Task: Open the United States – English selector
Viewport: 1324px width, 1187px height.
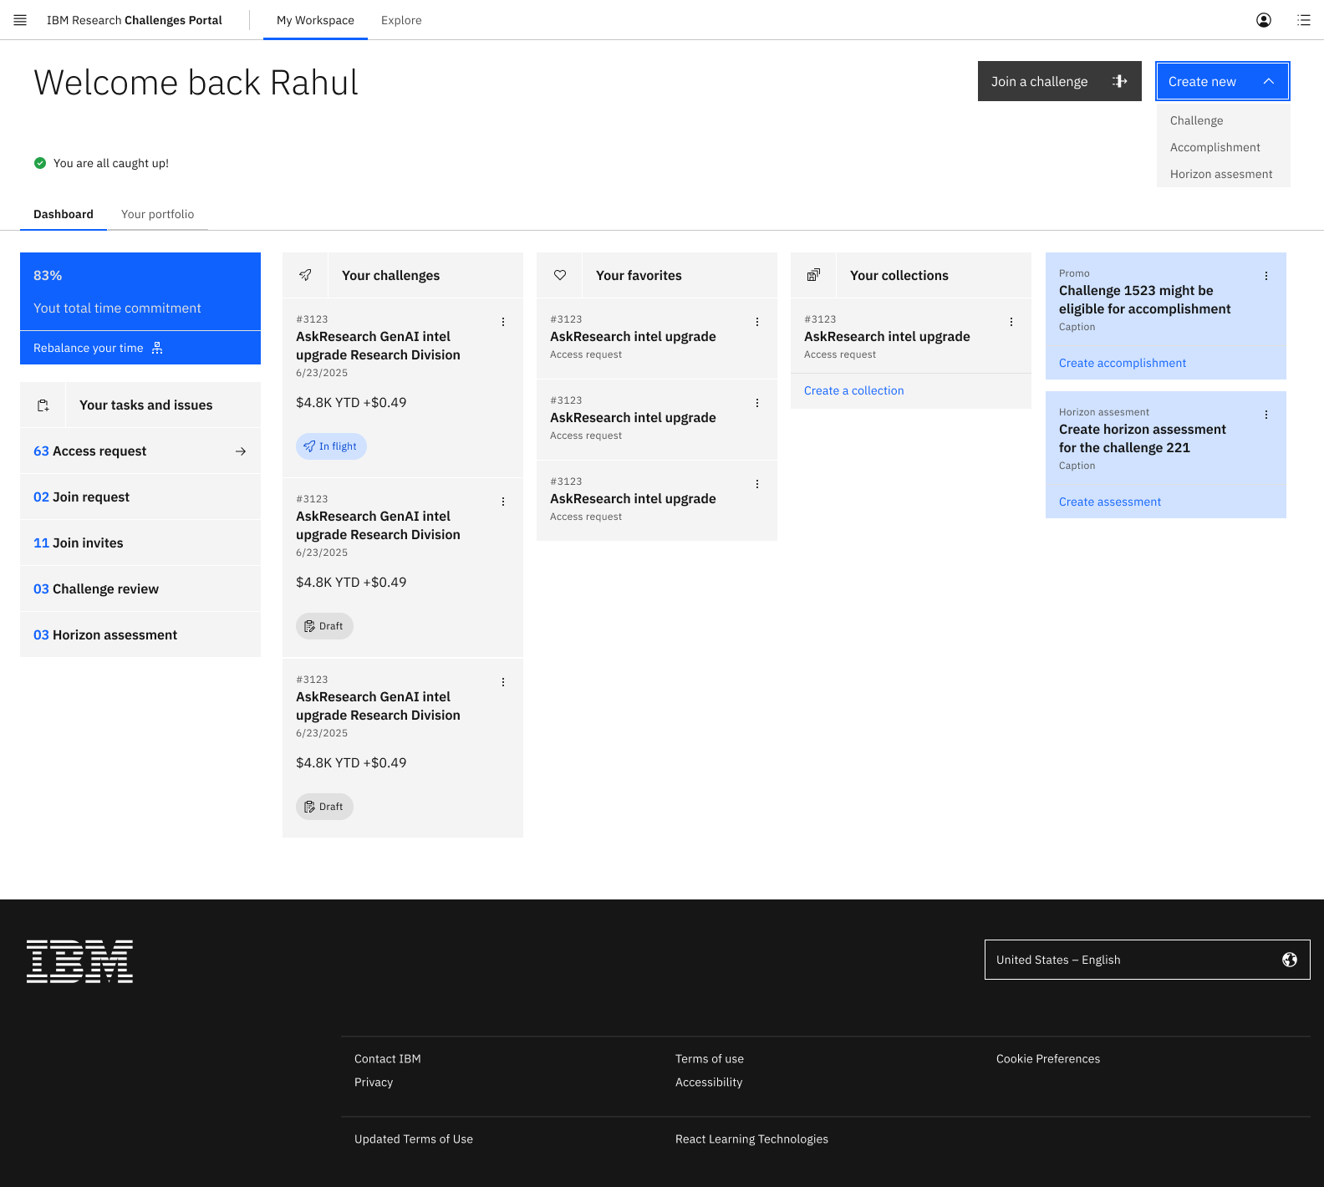Action: pos(1147,960)
